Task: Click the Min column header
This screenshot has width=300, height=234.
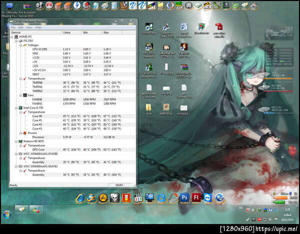Action: point(91,32)
